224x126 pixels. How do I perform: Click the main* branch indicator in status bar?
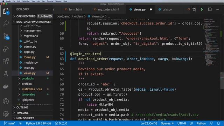click(x=9, y=123)
